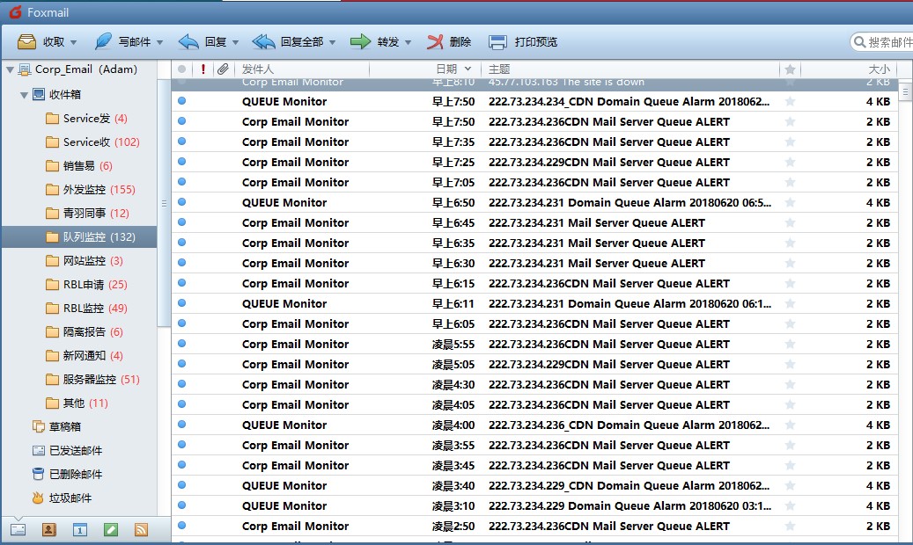Click the Compose mail (写邮件) pen icon
This screenshot has height=545, width=913.
pyautogui.click(x=103, y=41)
